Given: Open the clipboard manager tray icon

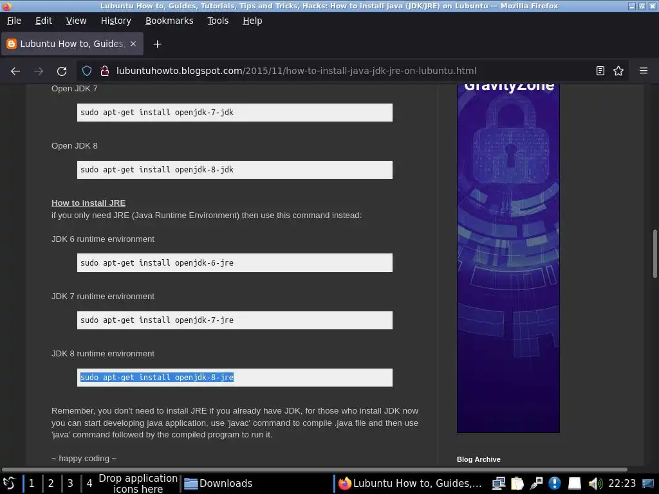Looking at the screenshot, I should pyautogui.click(x=517, y=484).
